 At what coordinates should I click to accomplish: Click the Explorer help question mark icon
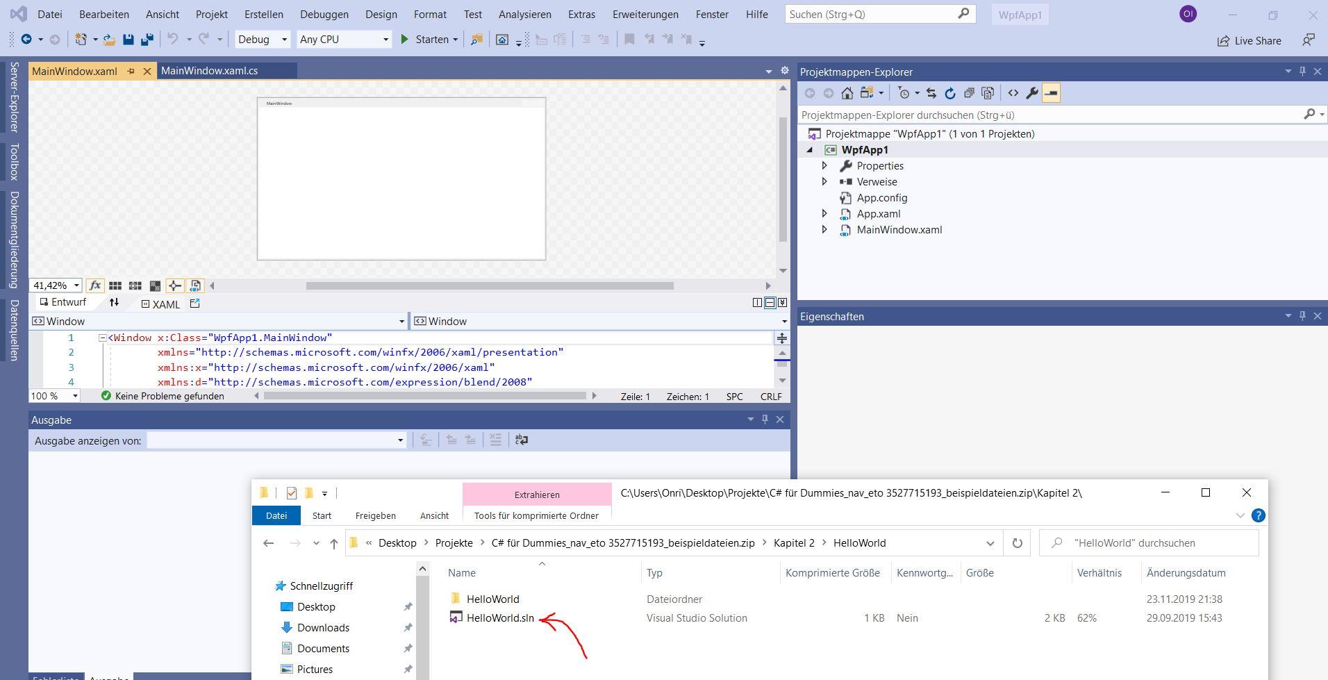point(1258,515)
